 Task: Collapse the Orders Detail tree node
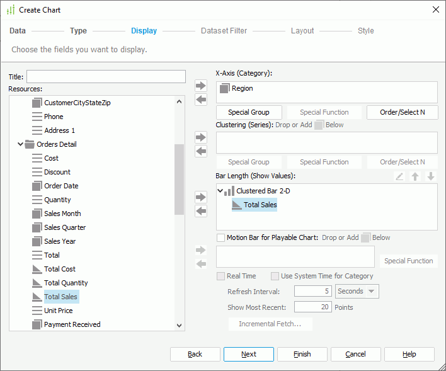(x=21, y=144)
